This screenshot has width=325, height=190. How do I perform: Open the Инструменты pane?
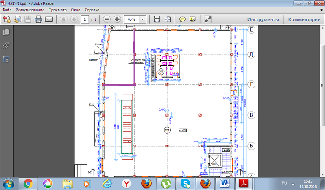[263, 19]
